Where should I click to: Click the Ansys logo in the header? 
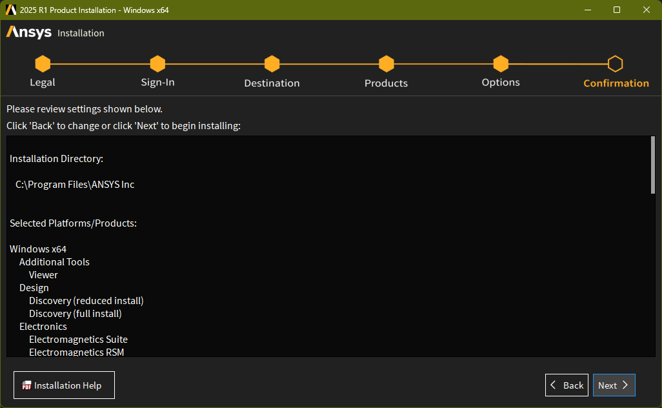pos(29,32)
